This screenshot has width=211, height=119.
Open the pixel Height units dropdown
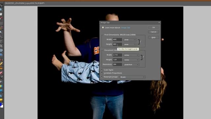(130, 44)
